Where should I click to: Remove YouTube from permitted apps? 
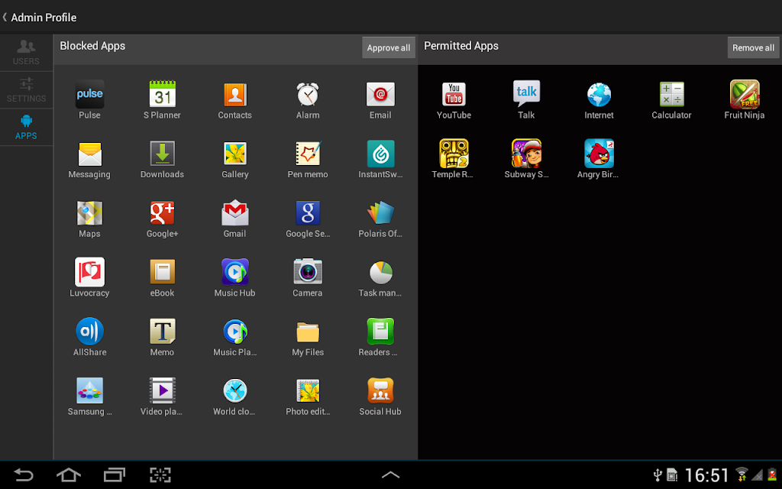click(x=454, y=94)
